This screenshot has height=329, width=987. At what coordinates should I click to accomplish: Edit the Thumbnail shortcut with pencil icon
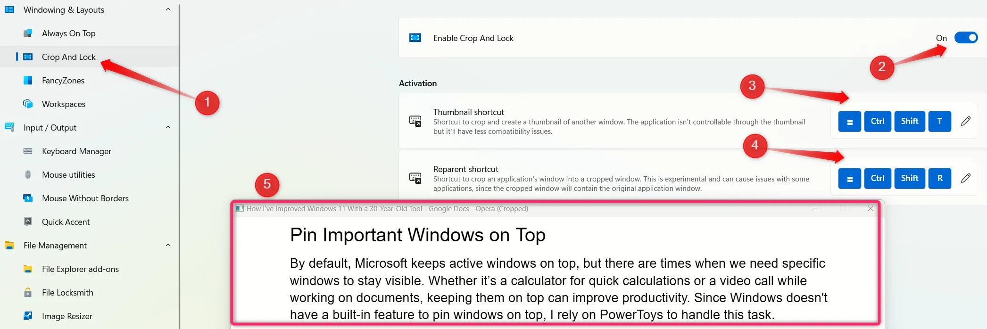[x=965, y=121]
